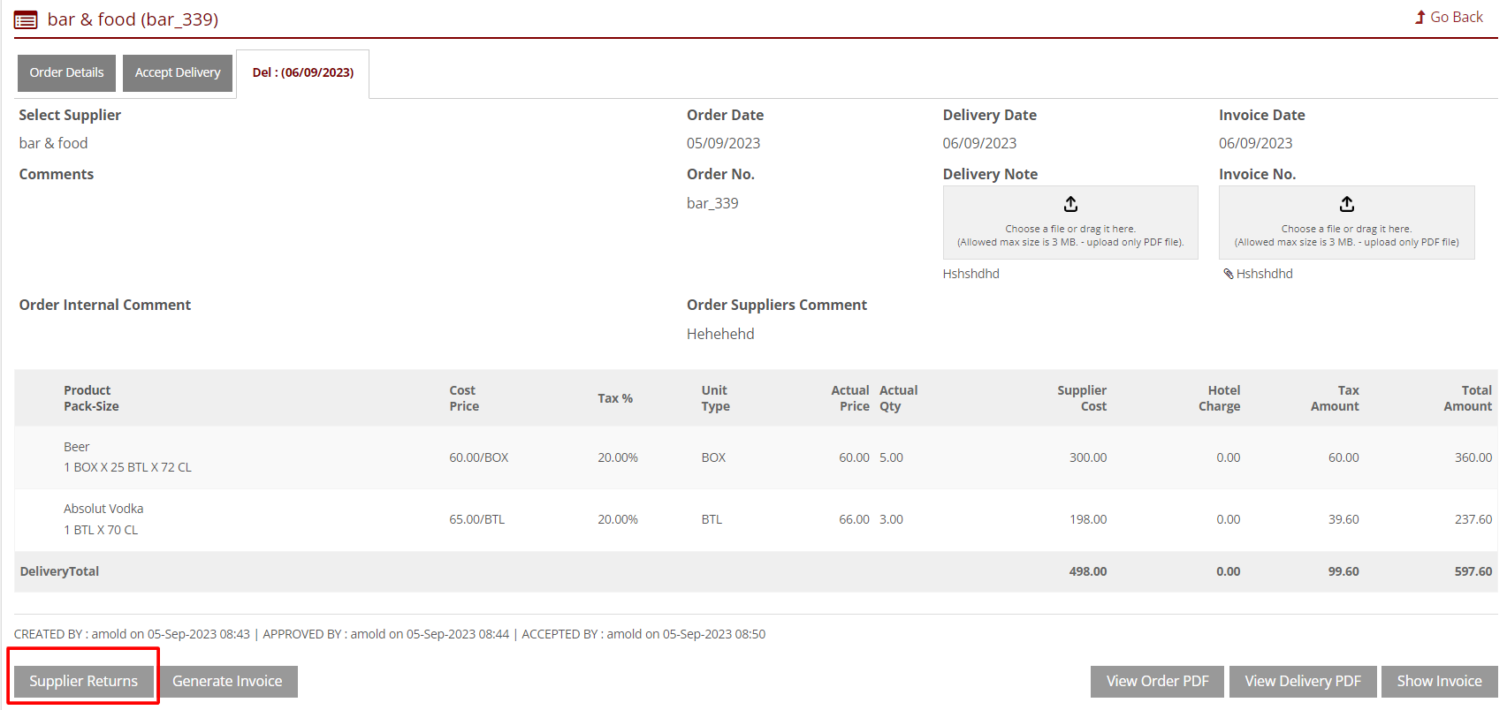
Task: Click the Go Back arrow icon
Action: (x=1420, y=17)
